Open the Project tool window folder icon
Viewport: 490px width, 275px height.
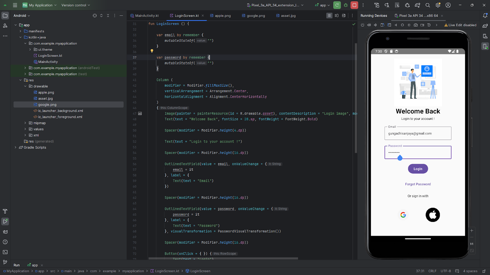coord(5,16)
